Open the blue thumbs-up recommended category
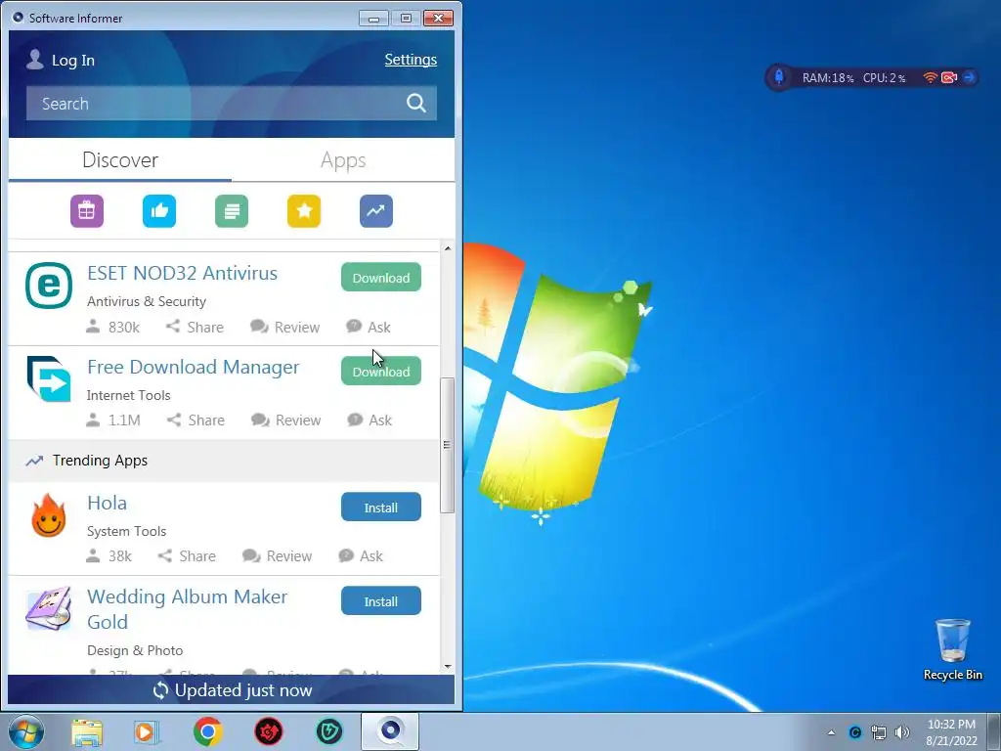 pos(159,211)
